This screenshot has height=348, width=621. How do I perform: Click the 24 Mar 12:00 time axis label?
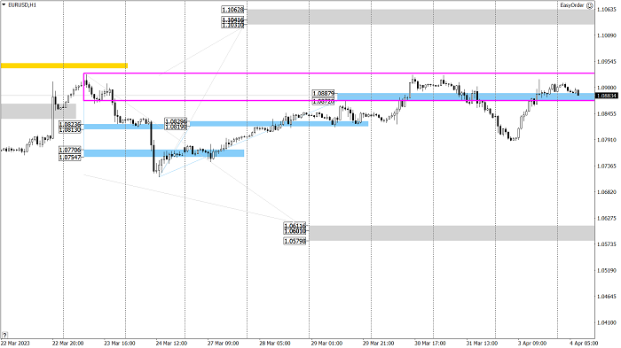[171, 344]
